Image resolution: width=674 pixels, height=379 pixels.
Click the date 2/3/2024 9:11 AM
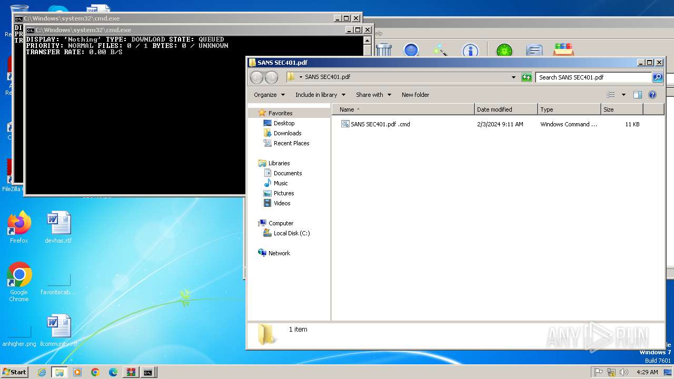pyautogui.click(x=500, y=124)
